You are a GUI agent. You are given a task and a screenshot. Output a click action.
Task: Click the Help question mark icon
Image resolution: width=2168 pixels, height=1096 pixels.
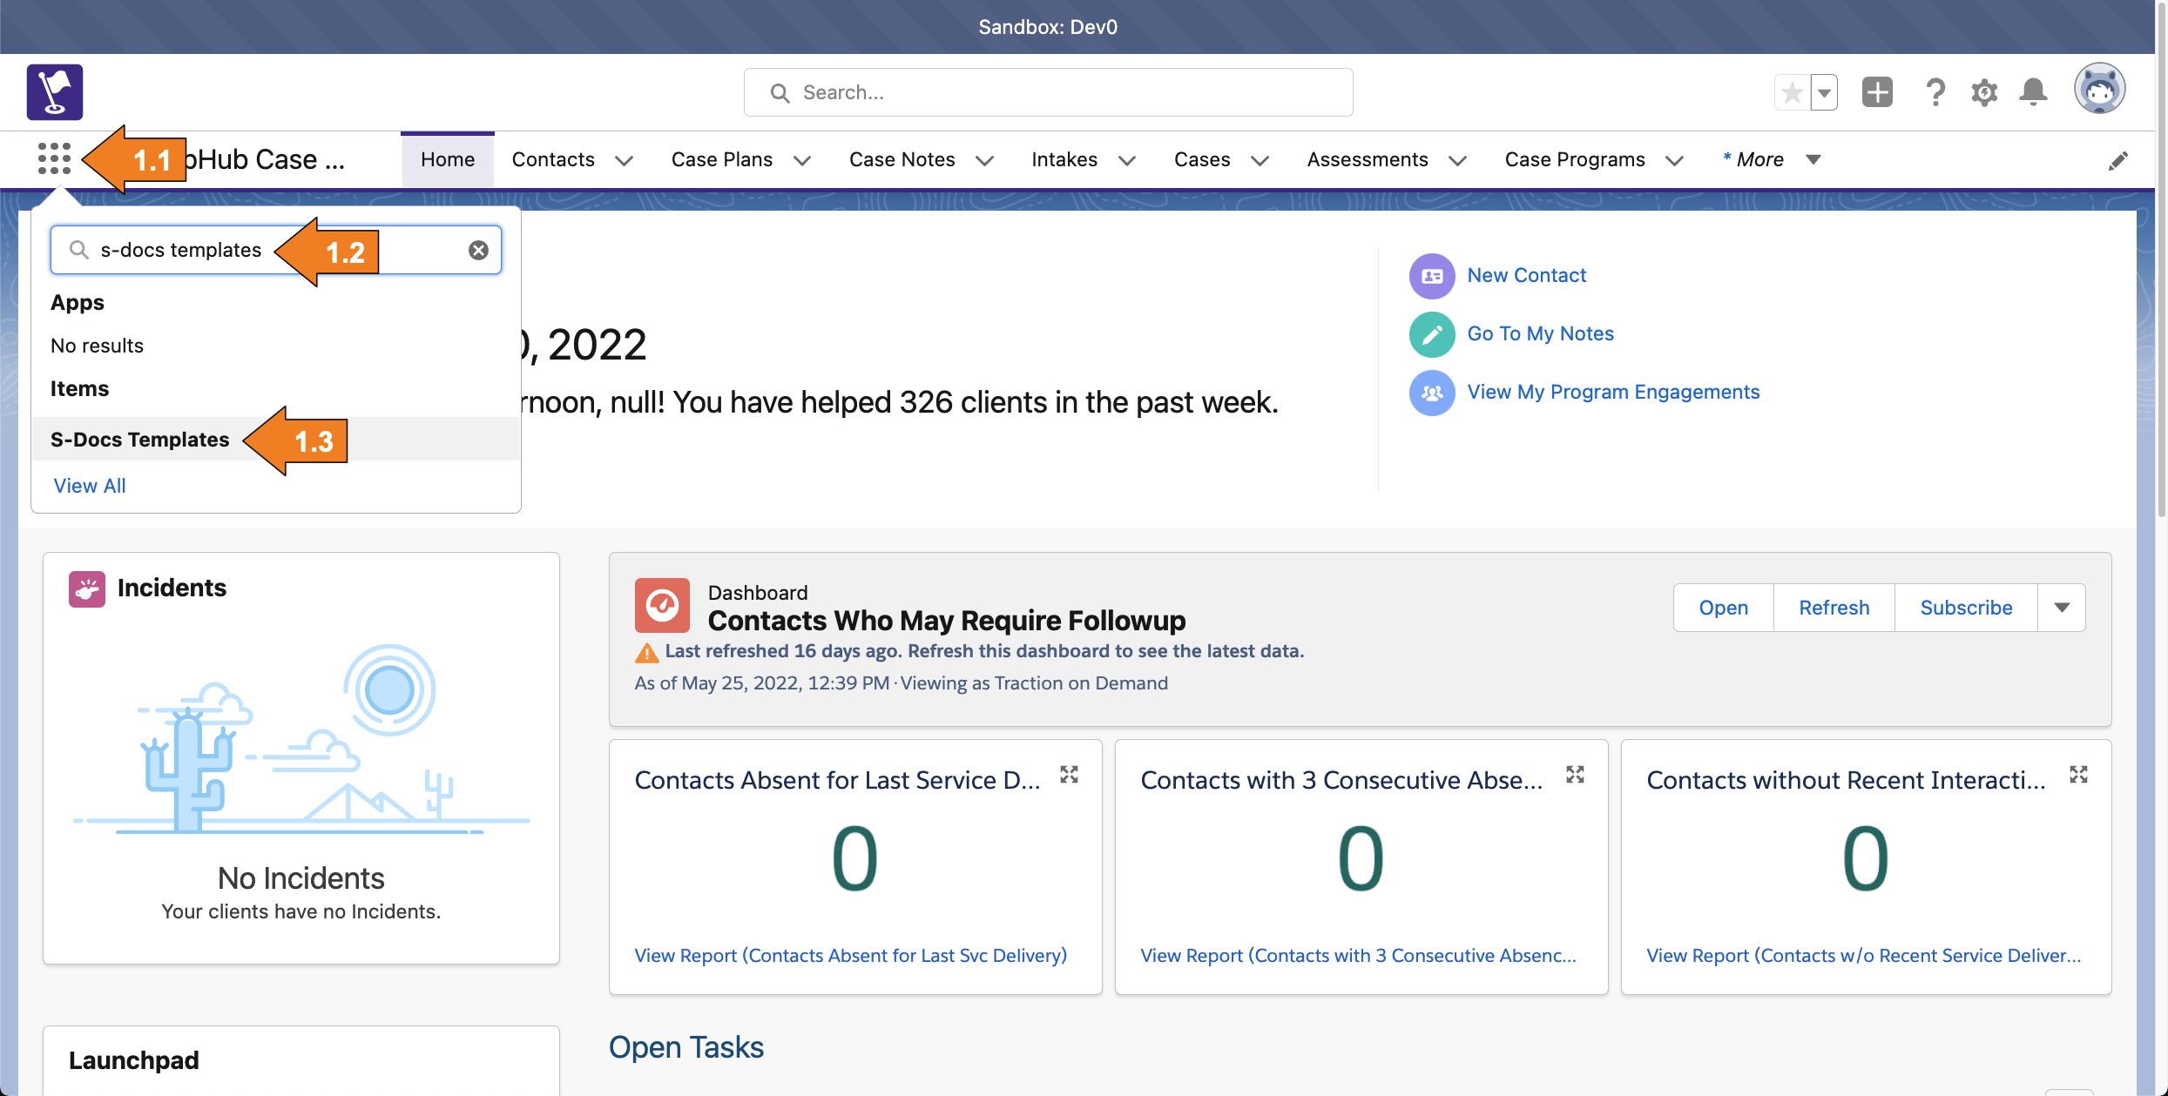(x=1935, y=91)
